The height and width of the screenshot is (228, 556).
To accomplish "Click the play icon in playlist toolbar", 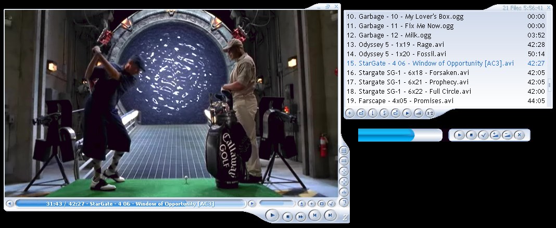I will [x=407, y=113].
